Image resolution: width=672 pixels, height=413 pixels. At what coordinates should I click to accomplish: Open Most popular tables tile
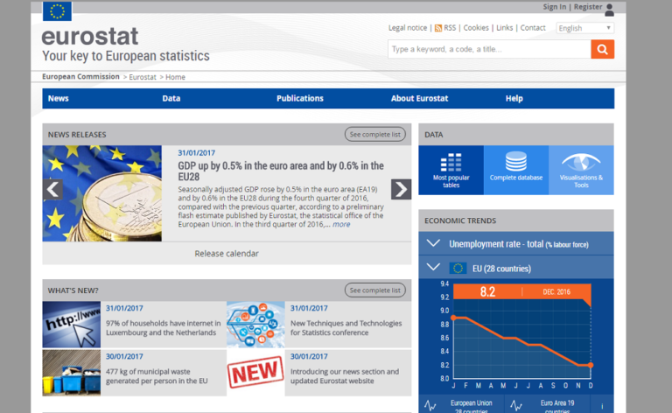(x=451, y=170)
